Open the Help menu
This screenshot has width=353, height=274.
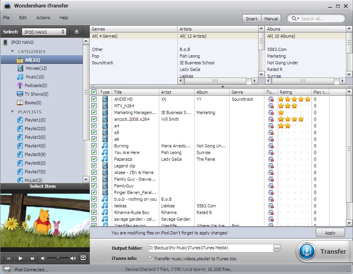point(64,18)
